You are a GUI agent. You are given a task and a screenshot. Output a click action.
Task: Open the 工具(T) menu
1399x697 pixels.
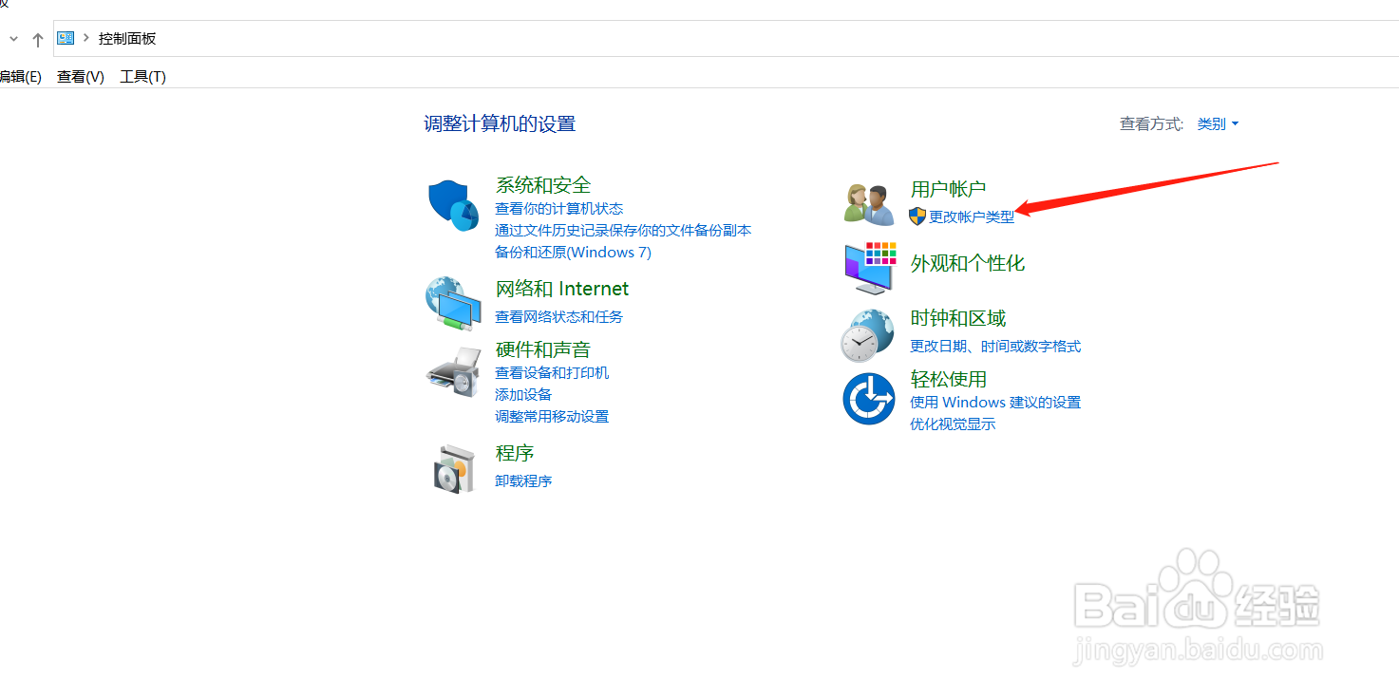(x=142, y=76)
